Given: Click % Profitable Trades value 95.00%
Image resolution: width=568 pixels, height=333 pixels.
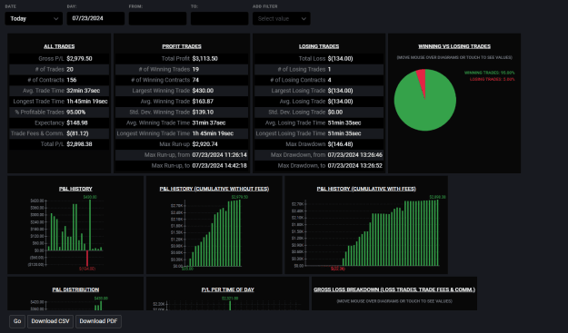Looking at the screenshot, I should coord(76,113).
